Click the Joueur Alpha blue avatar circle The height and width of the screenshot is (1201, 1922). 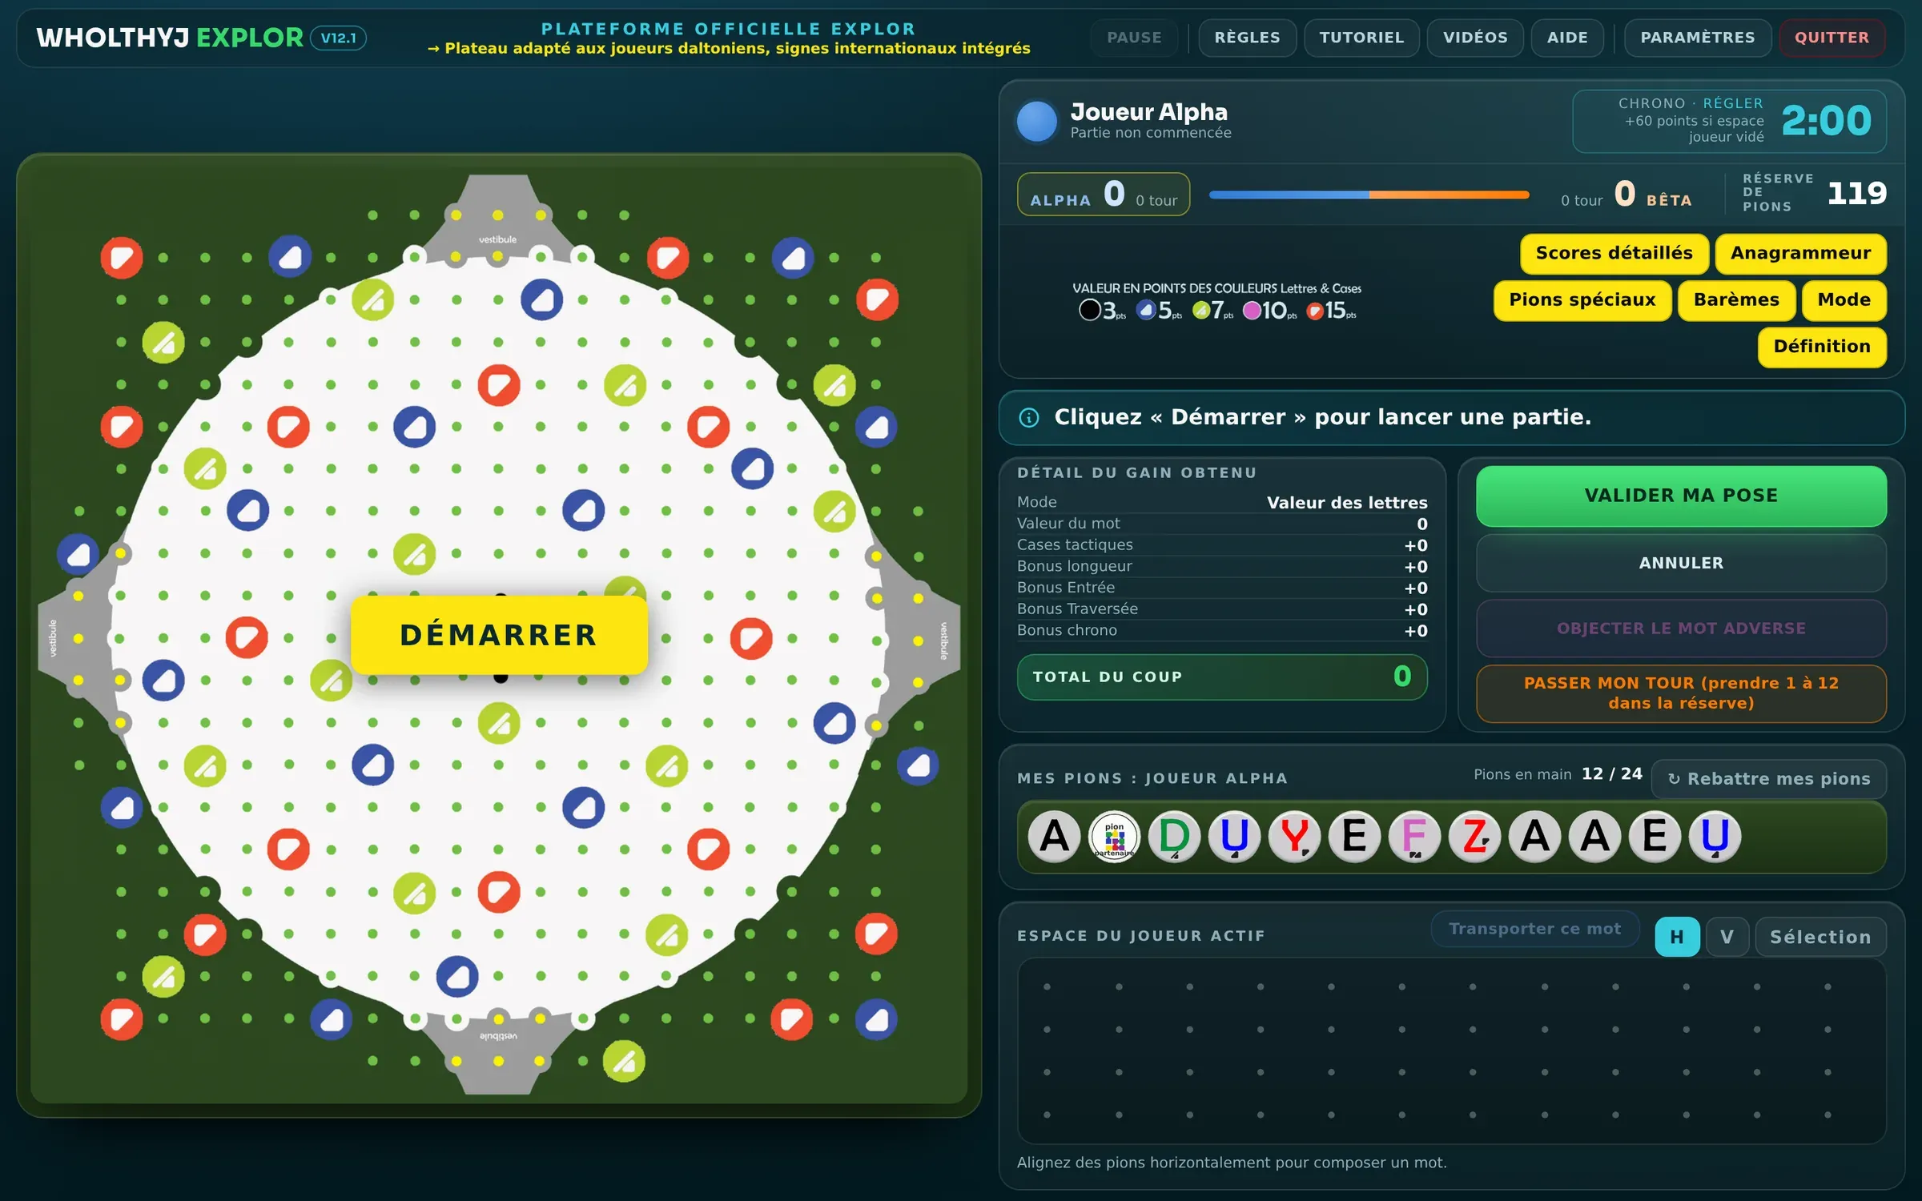coord(1037,121)
